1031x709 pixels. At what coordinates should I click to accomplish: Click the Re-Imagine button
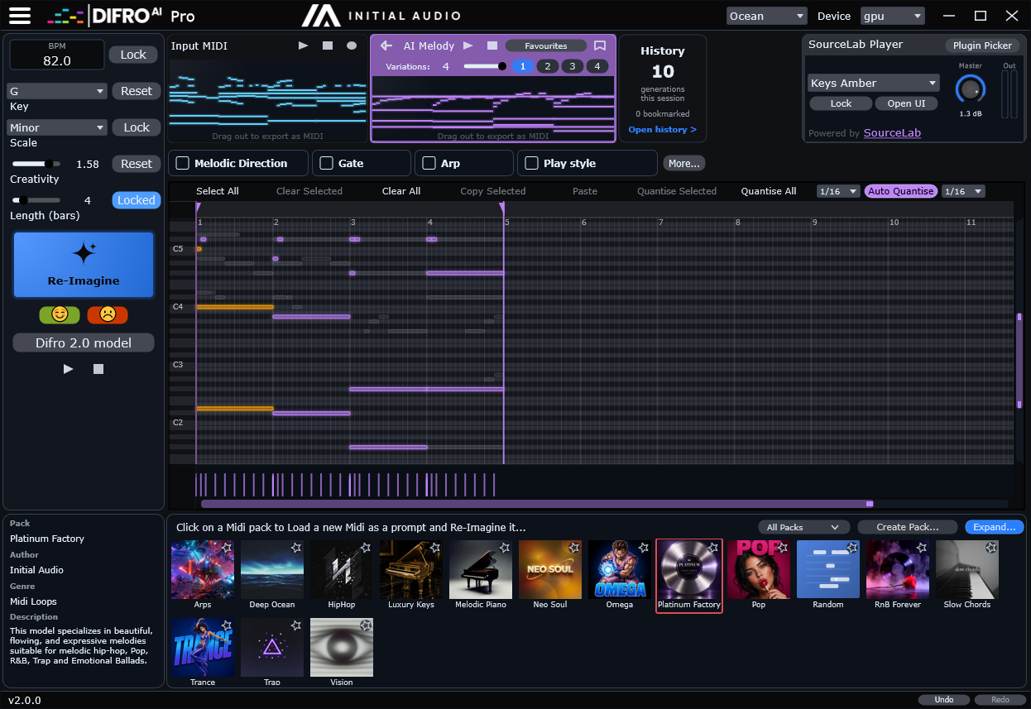(x=84, y=264)
